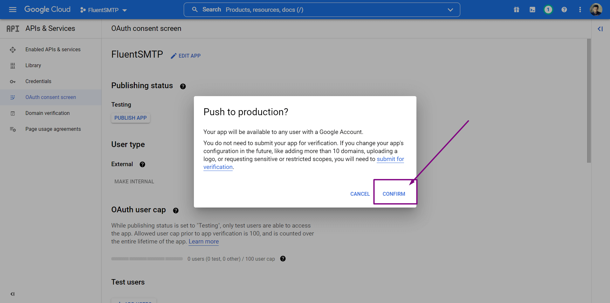Screen dimensions: 610x303
Task: Select OAuth consent screen sidebar item
Action: pyautogui.click(x=51, y=97)
